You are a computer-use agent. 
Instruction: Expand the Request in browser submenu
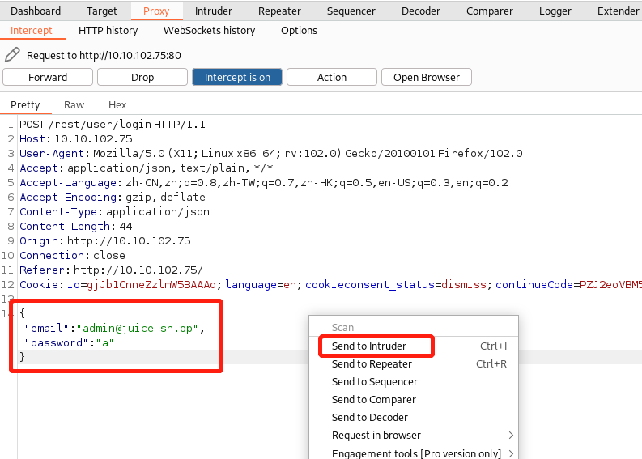pyautogui.click(x=511, y=436)
